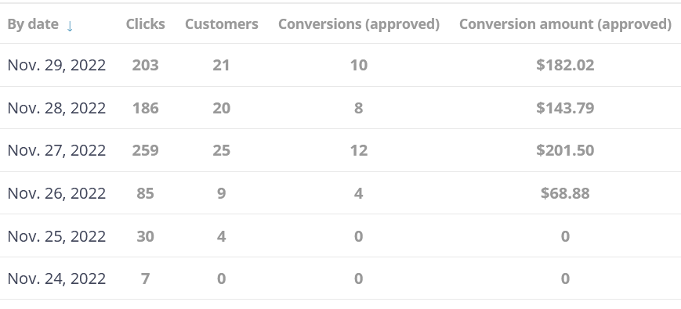
Task: Sort by the Clicks column header
Action: tap(146, 24)
